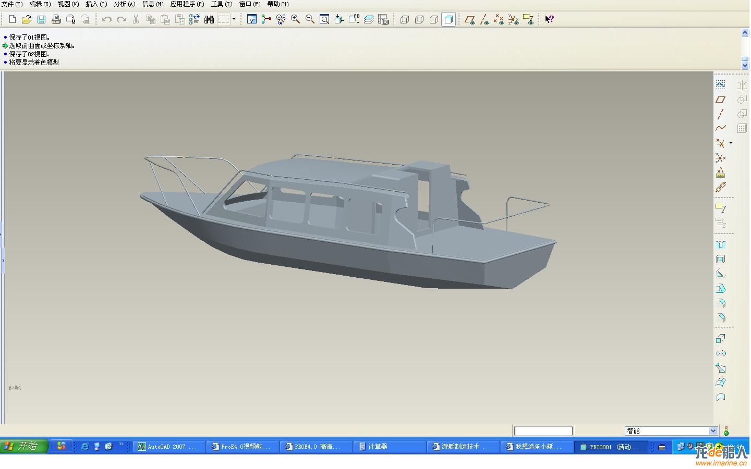
Task: Select the Hole tool
Action: point(721,244)
